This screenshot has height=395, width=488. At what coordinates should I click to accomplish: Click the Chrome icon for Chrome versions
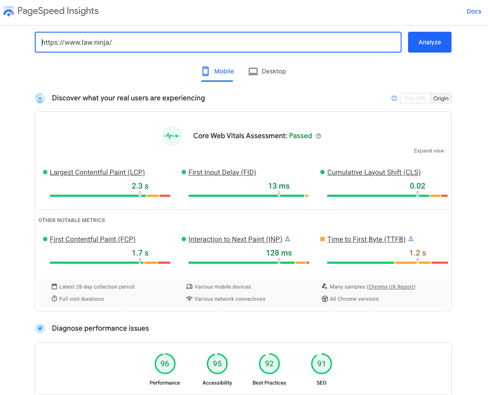pos(325,299)
